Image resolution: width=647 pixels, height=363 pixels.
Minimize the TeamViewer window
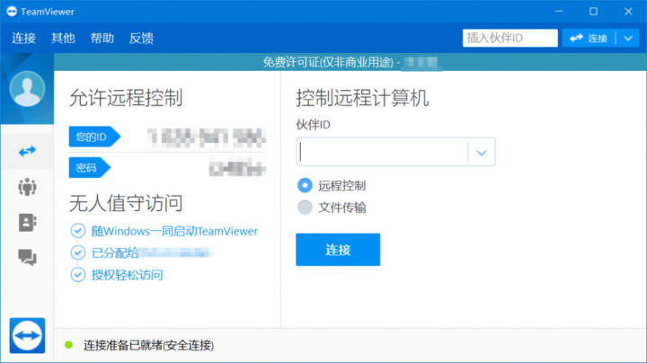[x=559, y=12]
